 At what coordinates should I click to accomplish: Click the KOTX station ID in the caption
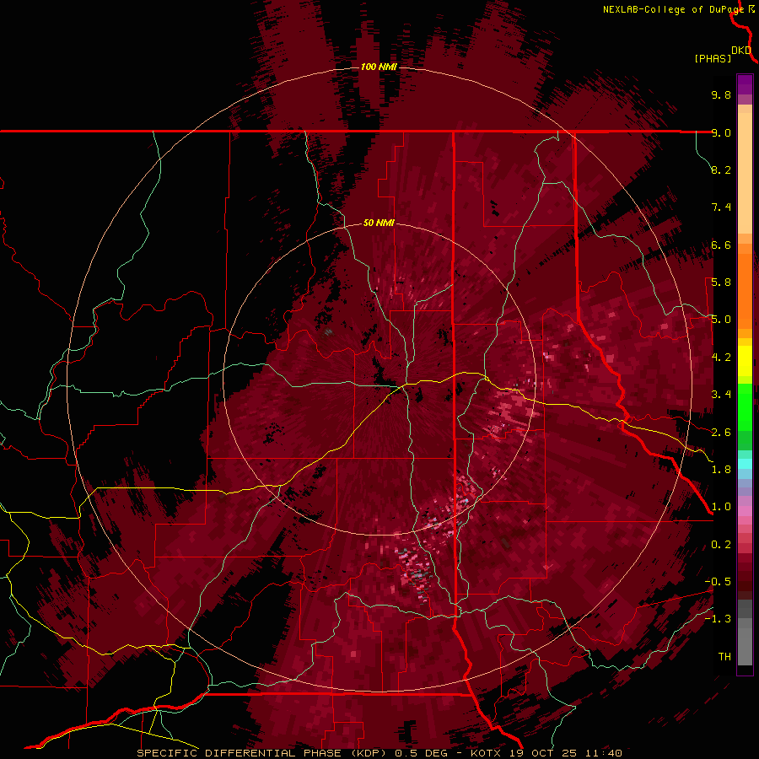(x=487, y=753)
